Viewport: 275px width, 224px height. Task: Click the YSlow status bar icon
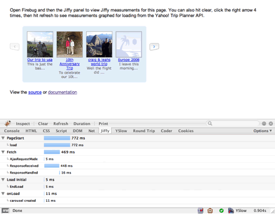[231, 211]
